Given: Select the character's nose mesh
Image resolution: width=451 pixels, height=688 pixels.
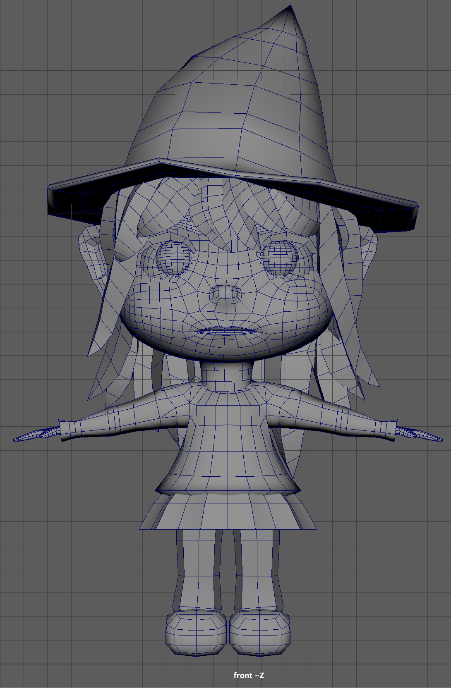Looking at the screenshot, I should point(225,294).
